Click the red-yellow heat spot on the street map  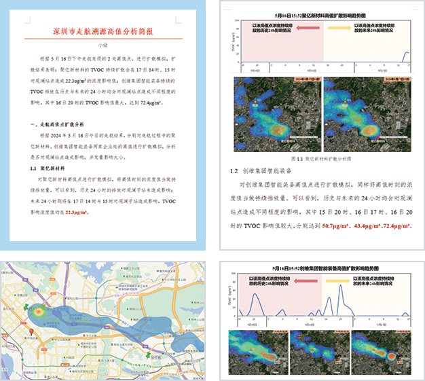tap(39, 312)
